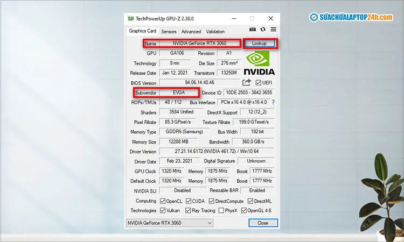The height and width of the screenshot is (242, 404).
Task: Open the hamburger menu icon
Action: click(273, 30)
